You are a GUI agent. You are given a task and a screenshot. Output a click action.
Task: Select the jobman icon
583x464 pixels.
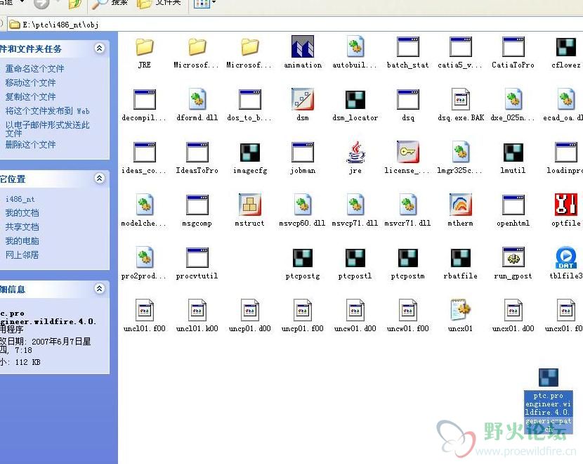(x=303, y=152)
